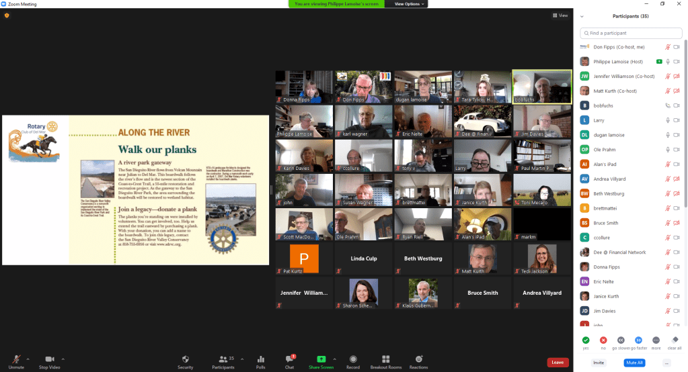Screen dimensions: 688x372
Task: Click the green Share Screen icon
Action: point(321,360)
